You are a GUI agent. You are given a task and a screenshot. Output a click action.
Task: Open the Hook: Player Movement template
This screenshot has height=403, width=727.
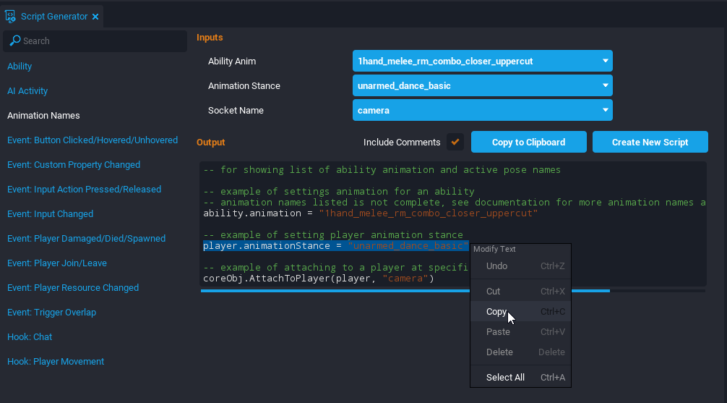point(56,362)
